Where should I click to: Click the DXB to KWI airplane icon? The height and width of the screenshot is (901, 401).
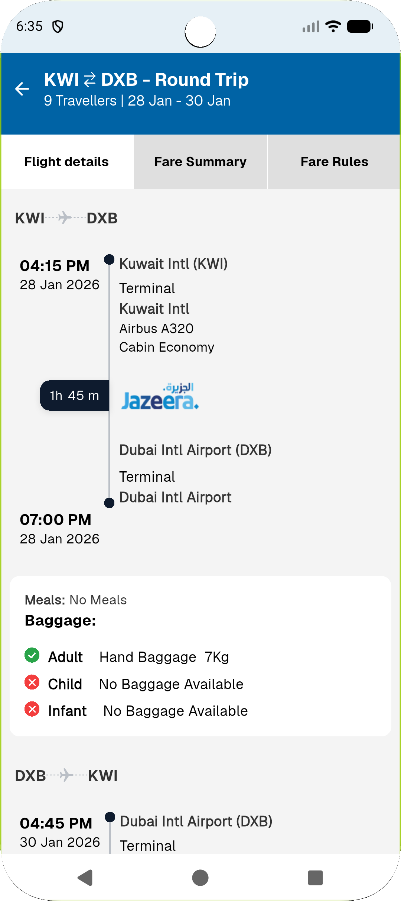tap(66, 775)
